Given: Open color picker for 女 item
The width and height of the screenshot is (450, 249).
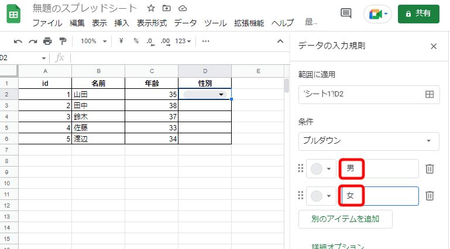Looking at the screenshot, I should [x=321, y=196].
